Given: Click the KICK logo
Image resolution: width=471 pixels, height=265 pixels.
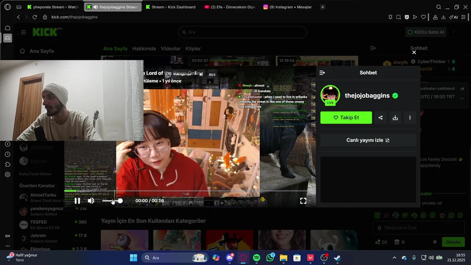Looking at the screenshot, I should pos(45,32).
